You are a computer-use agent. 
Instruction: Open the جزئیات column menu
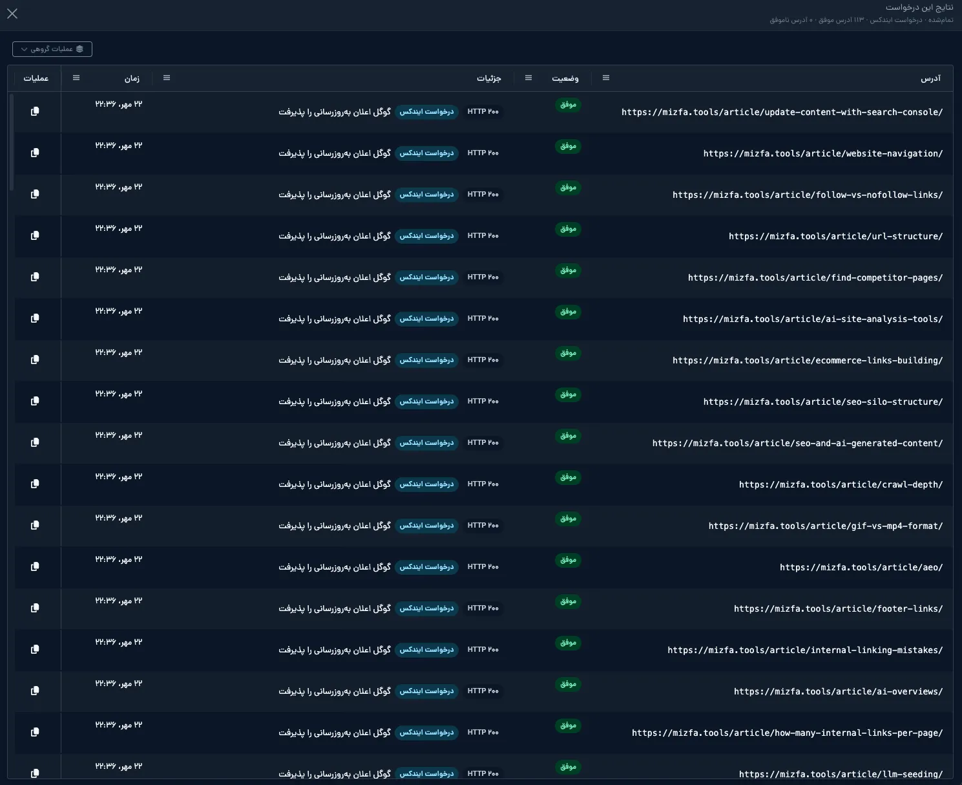tap(167, 78)
